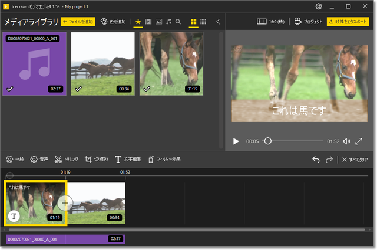Click 色を追加 to add a color

tap(113, 22)
